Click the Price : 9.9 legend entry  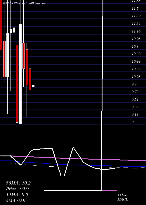[x=17, y=189]
